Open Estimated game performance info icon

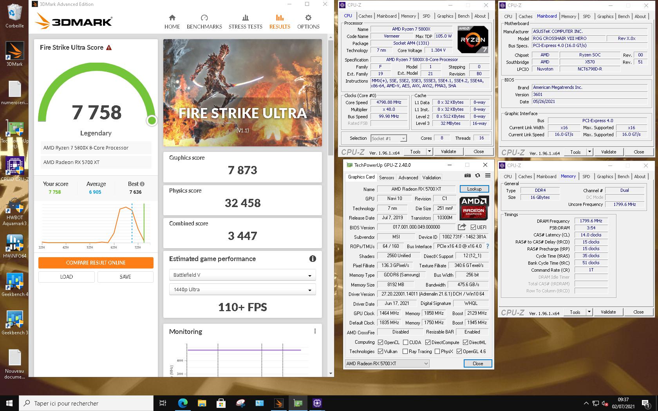pyautogui.click(x=313, y=259)
